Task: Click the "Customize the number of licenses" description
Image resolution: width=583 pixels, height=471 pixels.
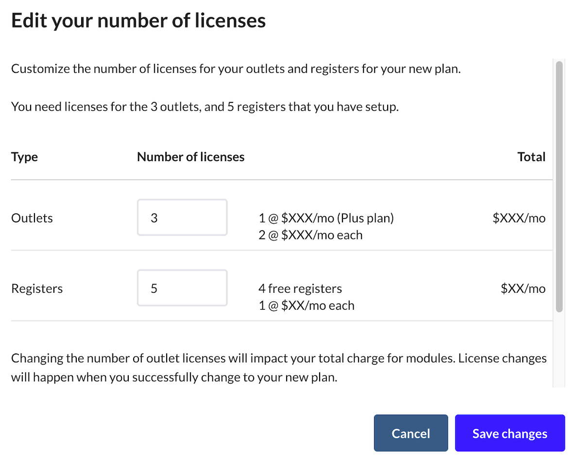Action: (236, 68)
